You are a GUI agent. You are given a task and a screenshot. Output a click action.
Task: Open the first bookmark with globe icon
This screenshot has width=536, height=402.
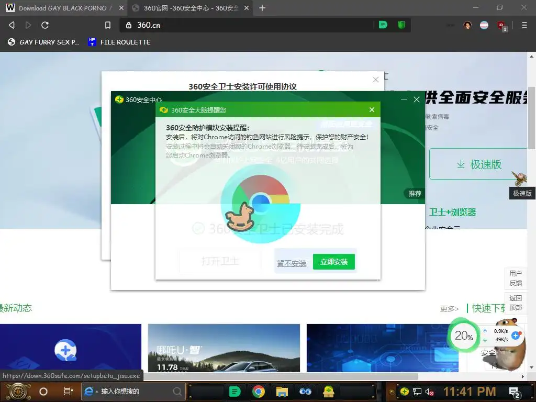click(x=43, y=42)
